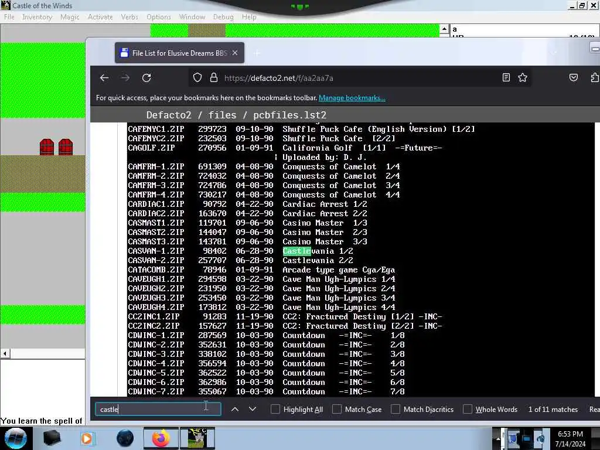
Task: Click the Manage bookmarks link
Action: click(352, 98)
